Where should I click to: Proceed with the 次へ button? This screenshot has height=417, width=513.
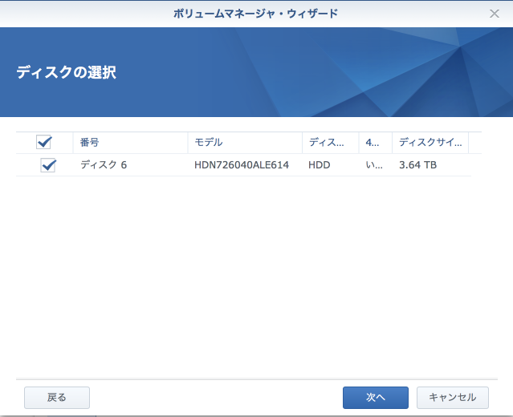pyautogui.click(x=375, y=397)
